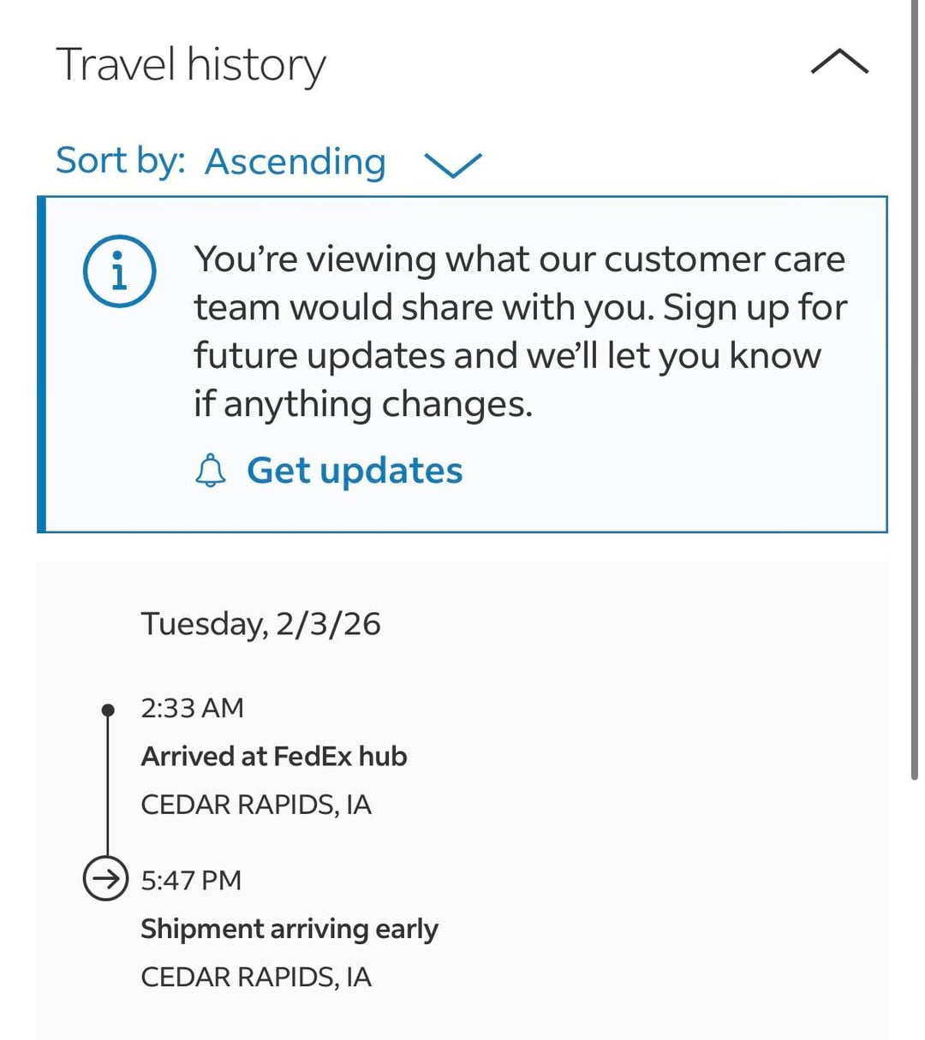Open the Get updates link
This screenshot has height=1040, width=925.
tap(355, 471)
